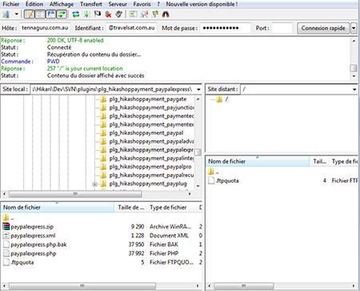Toggle the message log display
This screenshot has height=291, width=360.
point(29,14)
